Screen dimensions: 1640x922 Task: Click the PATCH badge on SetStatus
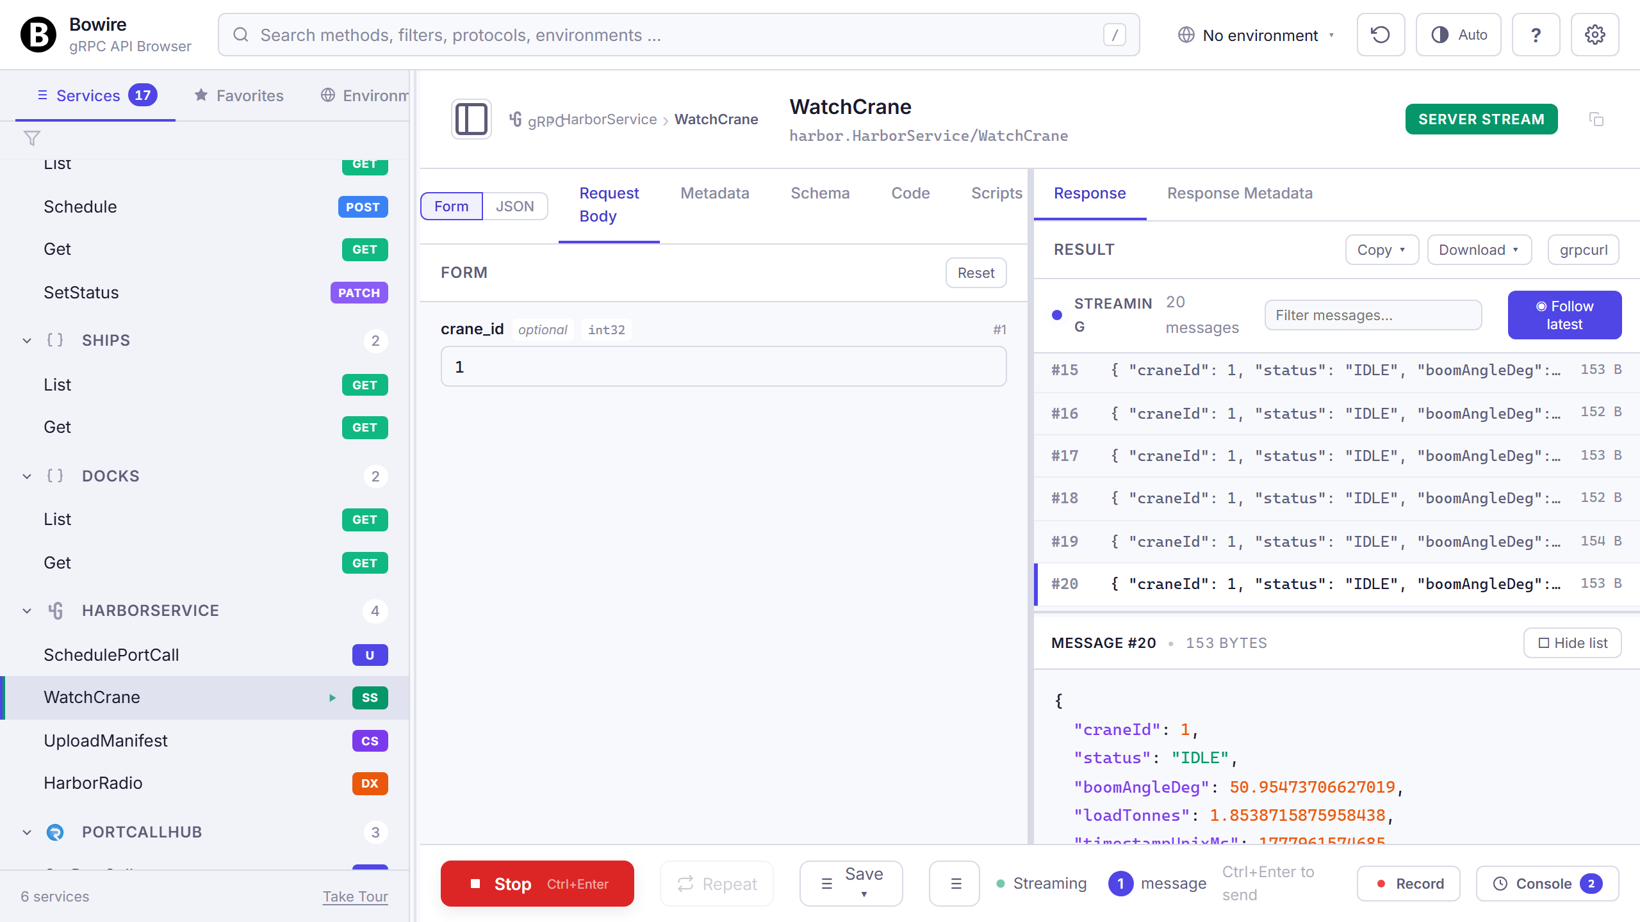click(359, 293)
